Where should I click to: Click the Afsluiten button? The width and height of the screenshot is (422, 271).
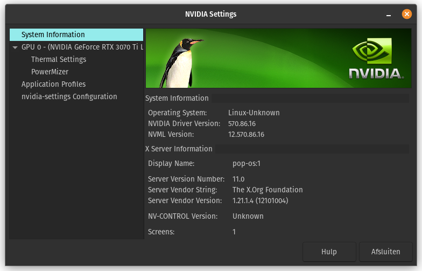point(385,252)
